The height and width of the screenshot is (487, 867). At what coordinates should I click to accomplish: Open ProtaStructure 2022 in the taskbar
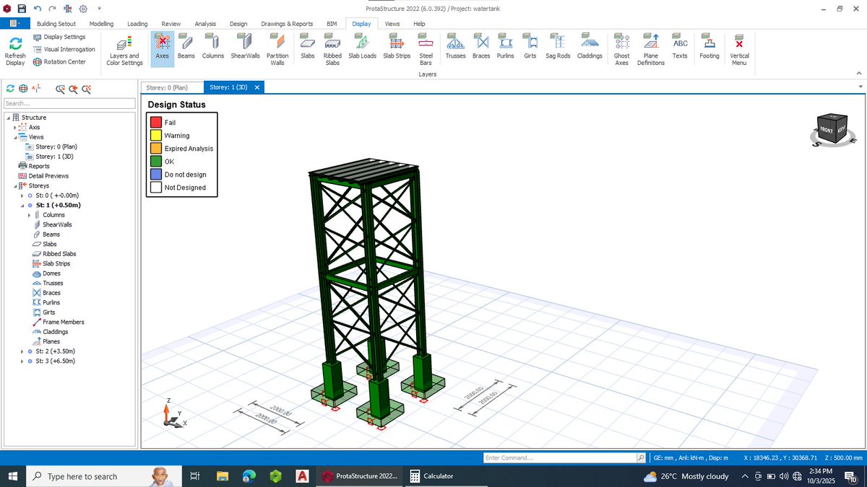pos(359,476)
